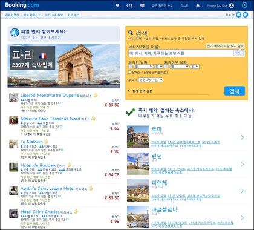Open the 리스트 item in header
Viewport: 254px width, 230px height.
click(184, 5)
